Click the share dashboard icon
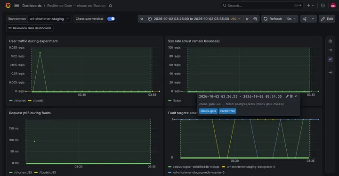 pos(305,19)
